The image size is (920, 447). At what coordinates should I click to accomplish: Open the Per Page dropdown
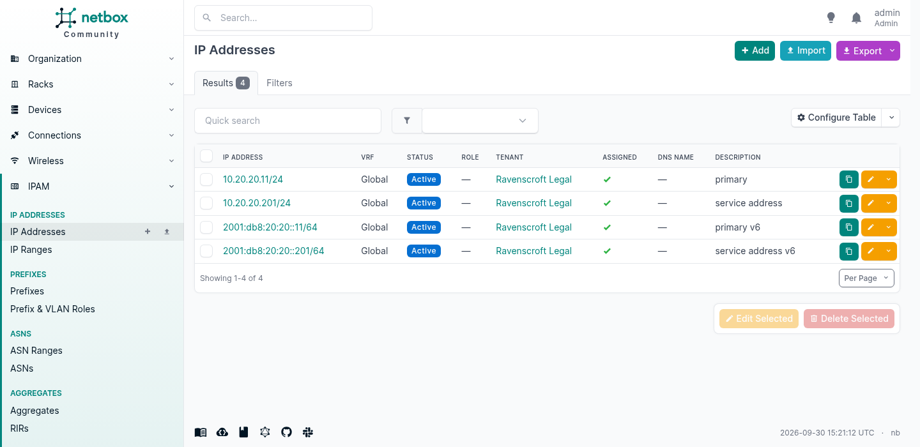866,278
